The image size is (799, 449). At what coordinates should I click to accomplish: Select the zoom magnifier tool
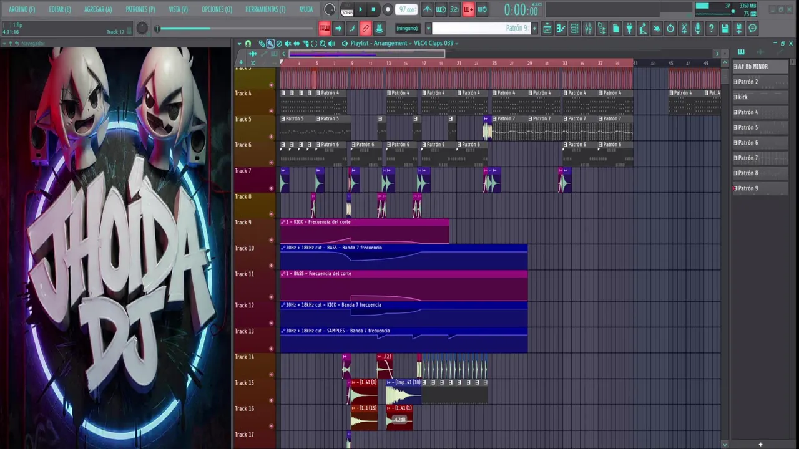click(323, 44)
